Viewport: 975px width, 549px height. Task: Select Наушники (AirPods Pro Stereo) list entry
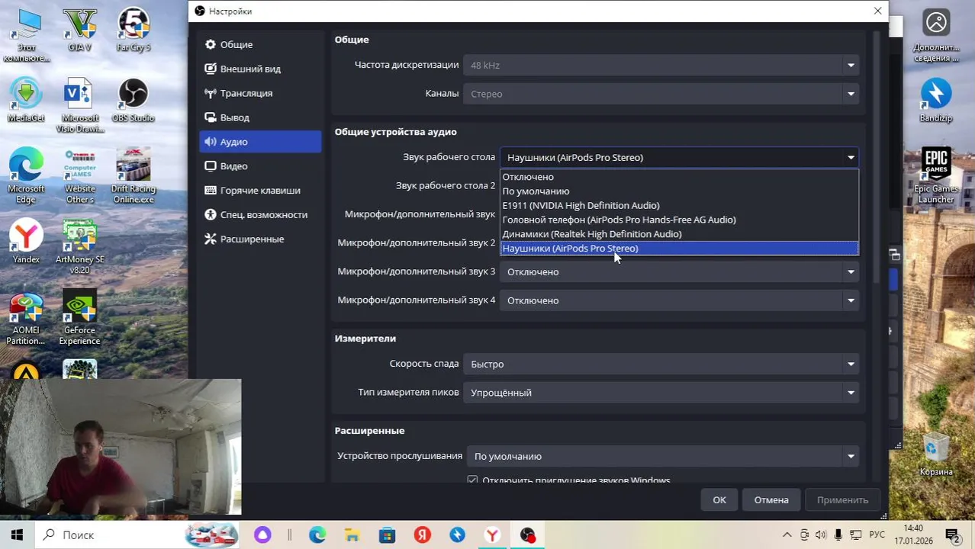pyautogui.click(x=679, y=249)
